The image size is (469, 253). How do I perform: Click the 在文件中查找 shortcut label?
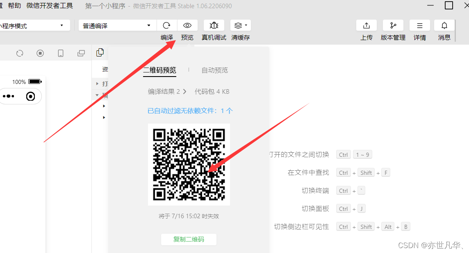click(308, 173)
